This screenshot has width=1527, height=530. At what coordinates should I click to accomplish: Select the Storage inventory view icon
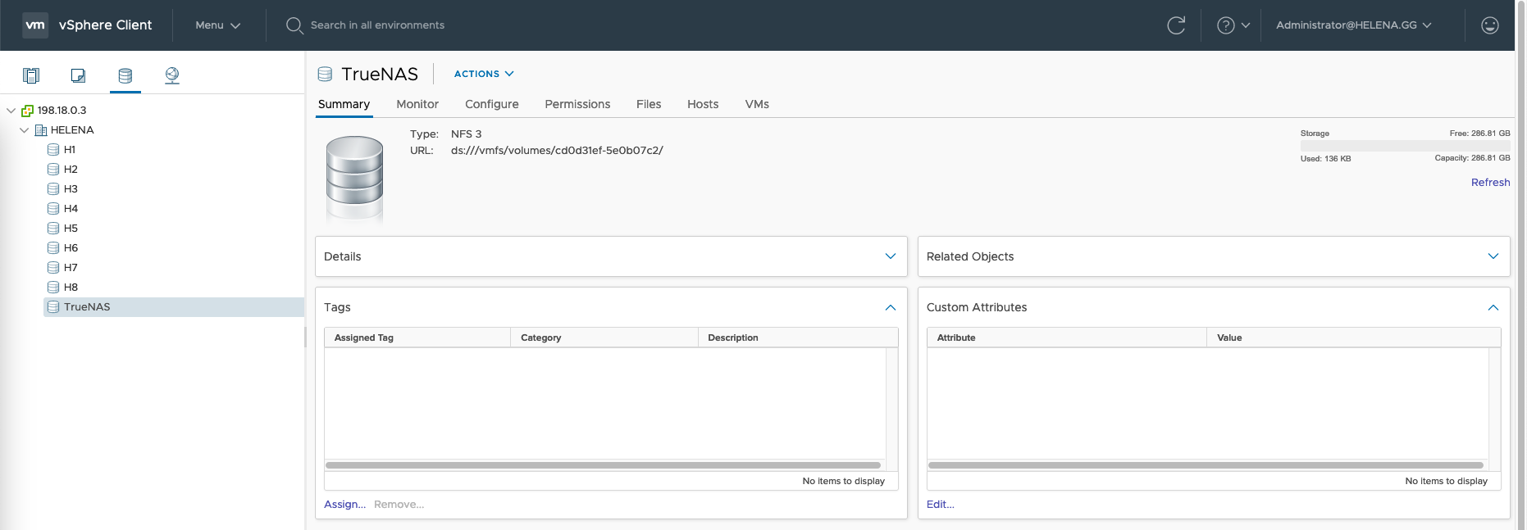pos(125,75)
